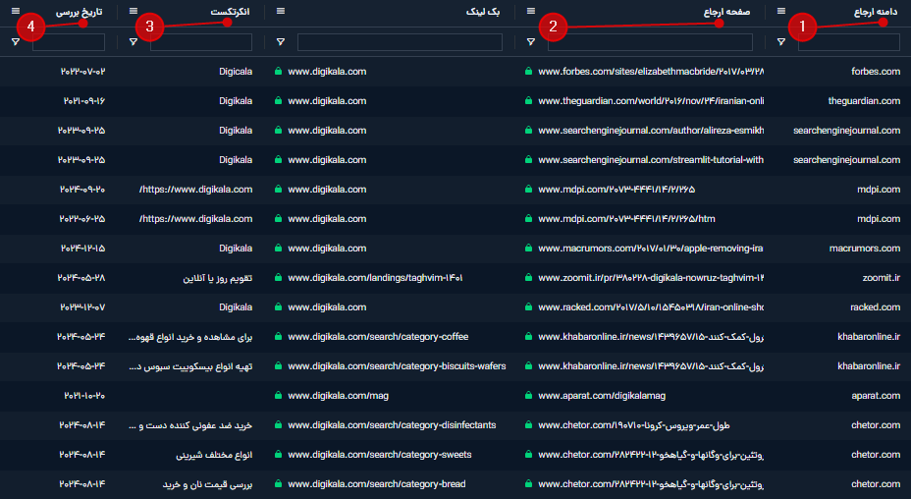This screenshot has width=911, height=499.
Task: Click the lock icon beside the category-sweets backlink
Action: (x=278, y=454)
